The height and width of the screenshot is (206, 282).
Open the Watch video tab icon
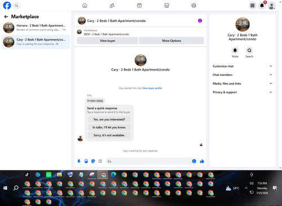139,6
